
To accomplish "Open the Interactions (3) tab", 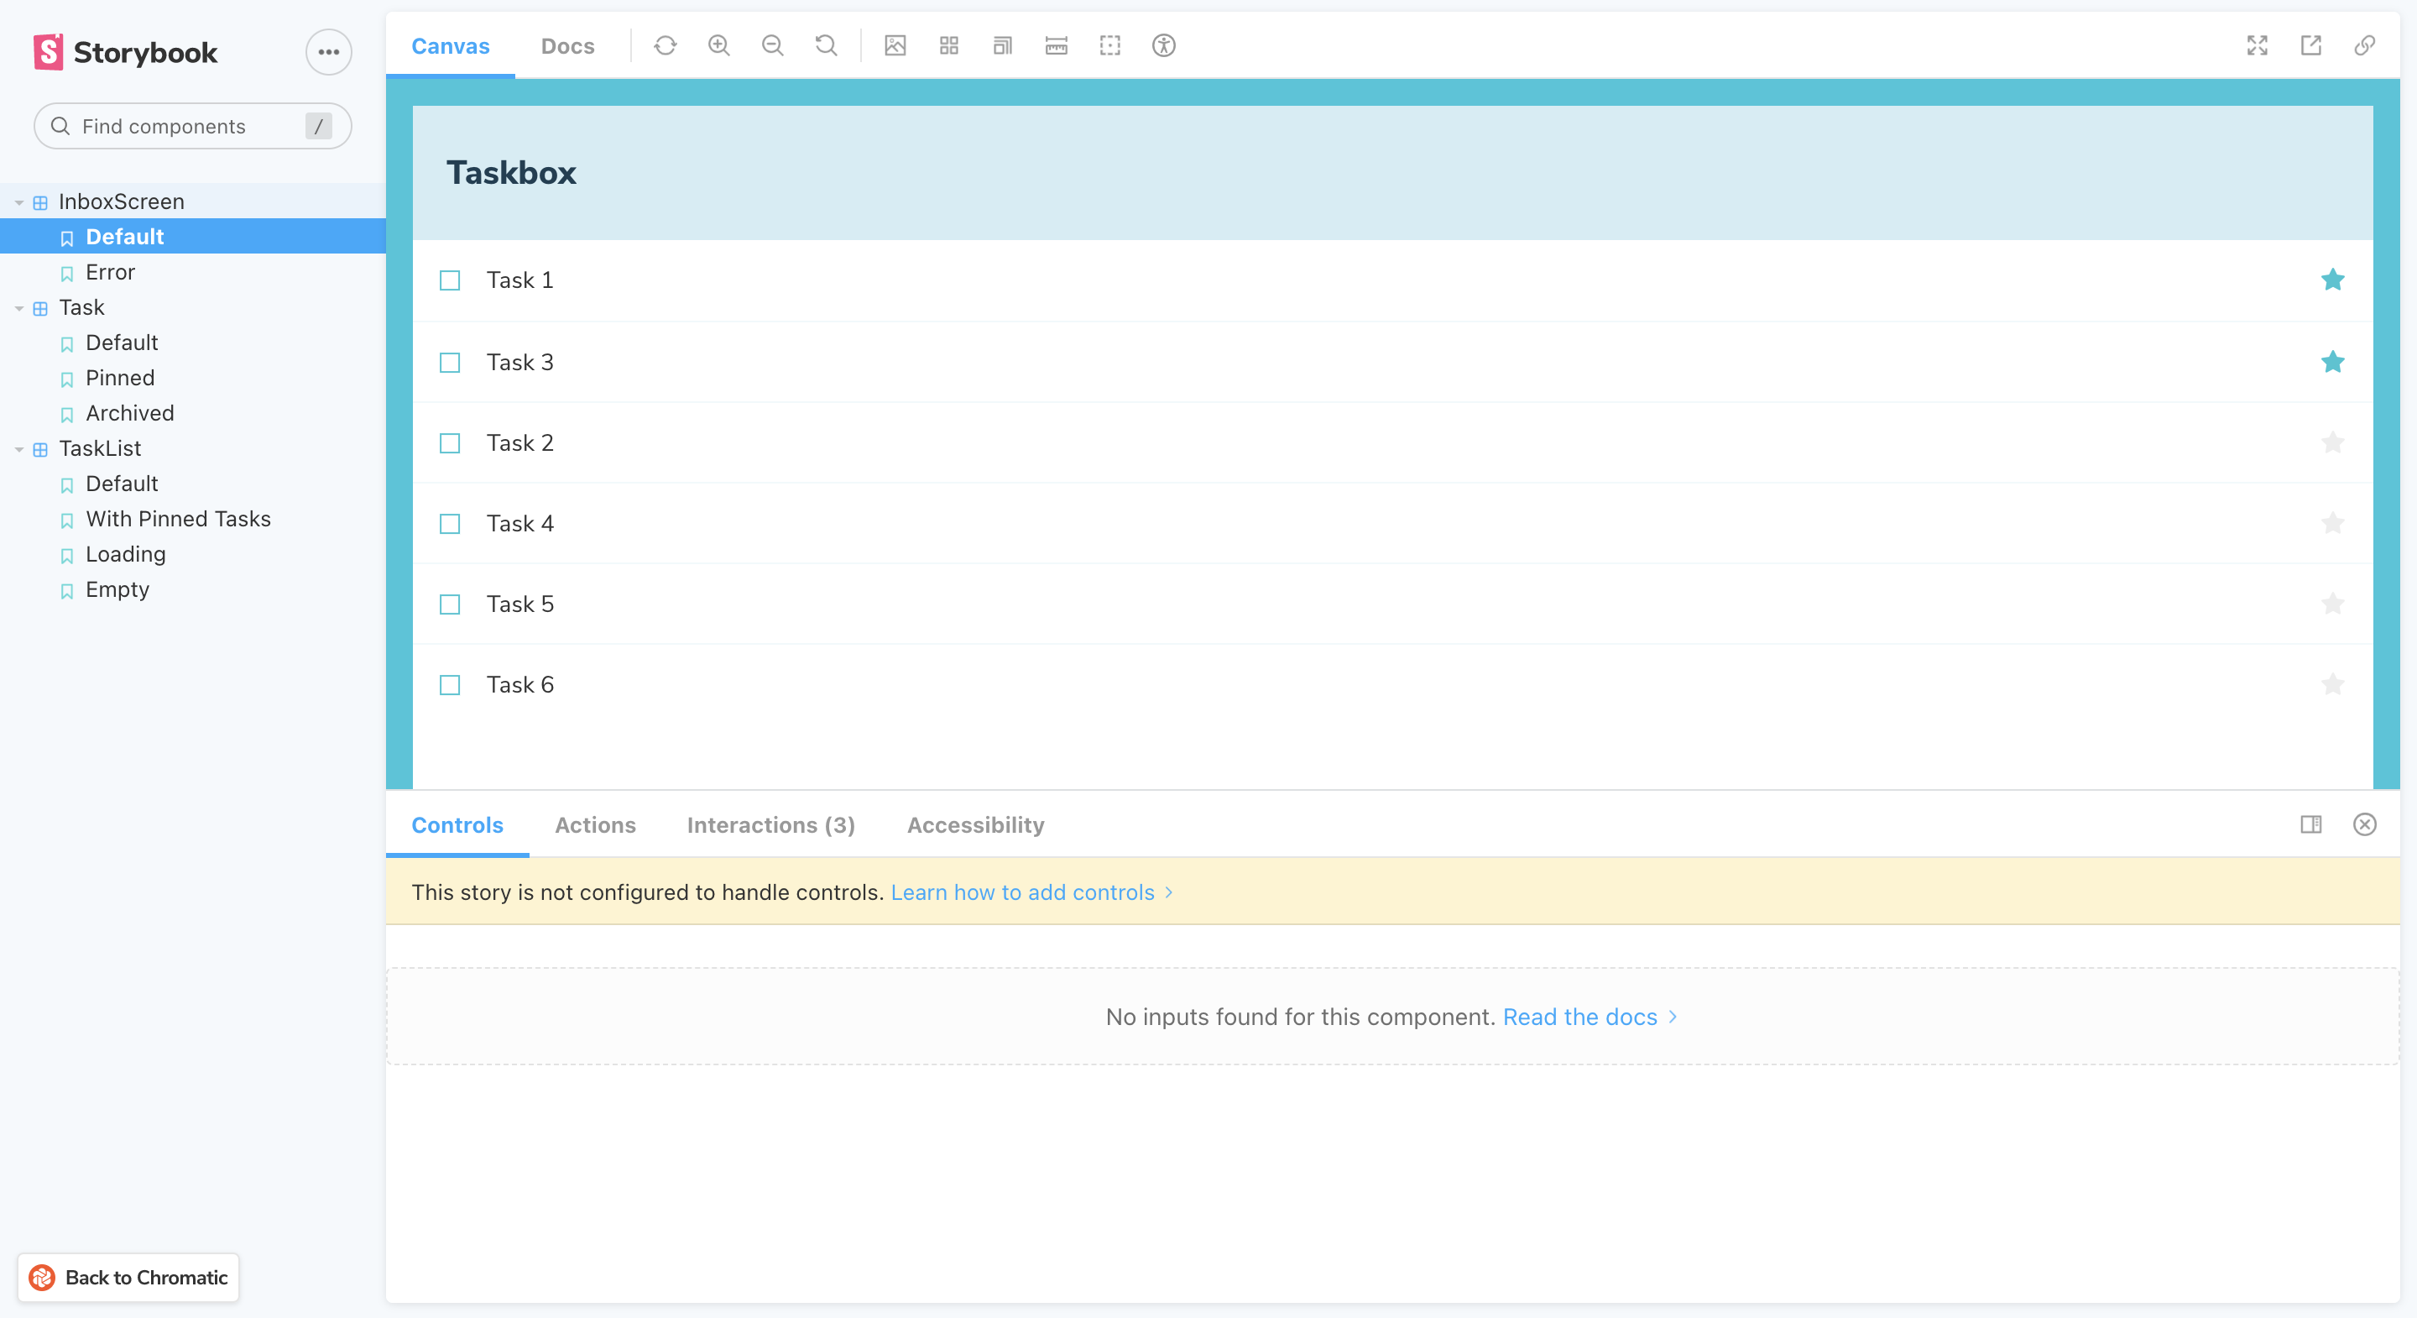I will (x=770, y=825).
